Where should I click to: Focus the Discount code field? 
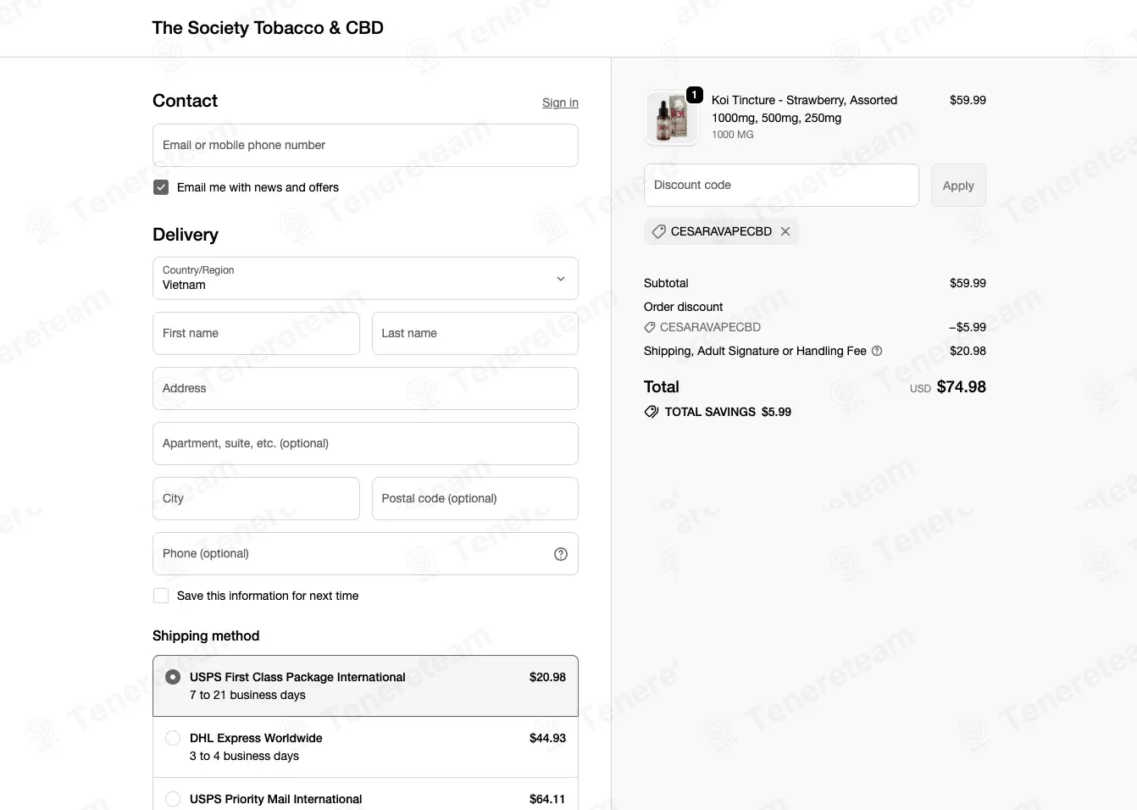pyautogui.click(x=781, y=186)
